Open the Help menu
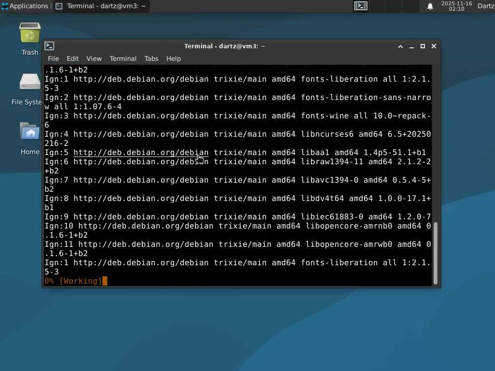Screen dimensions: 495x371 [x=174, y=58]
